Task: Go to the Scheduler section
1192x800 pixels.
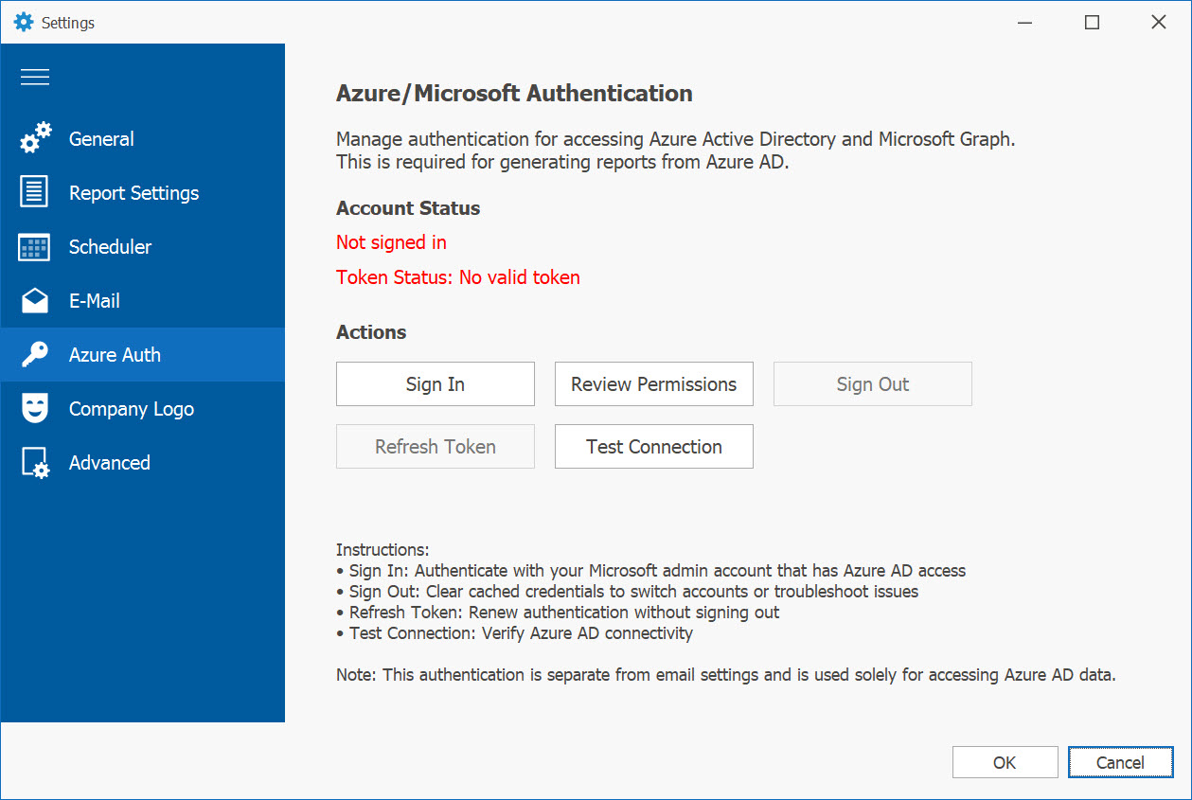Action: click(110, 247)
